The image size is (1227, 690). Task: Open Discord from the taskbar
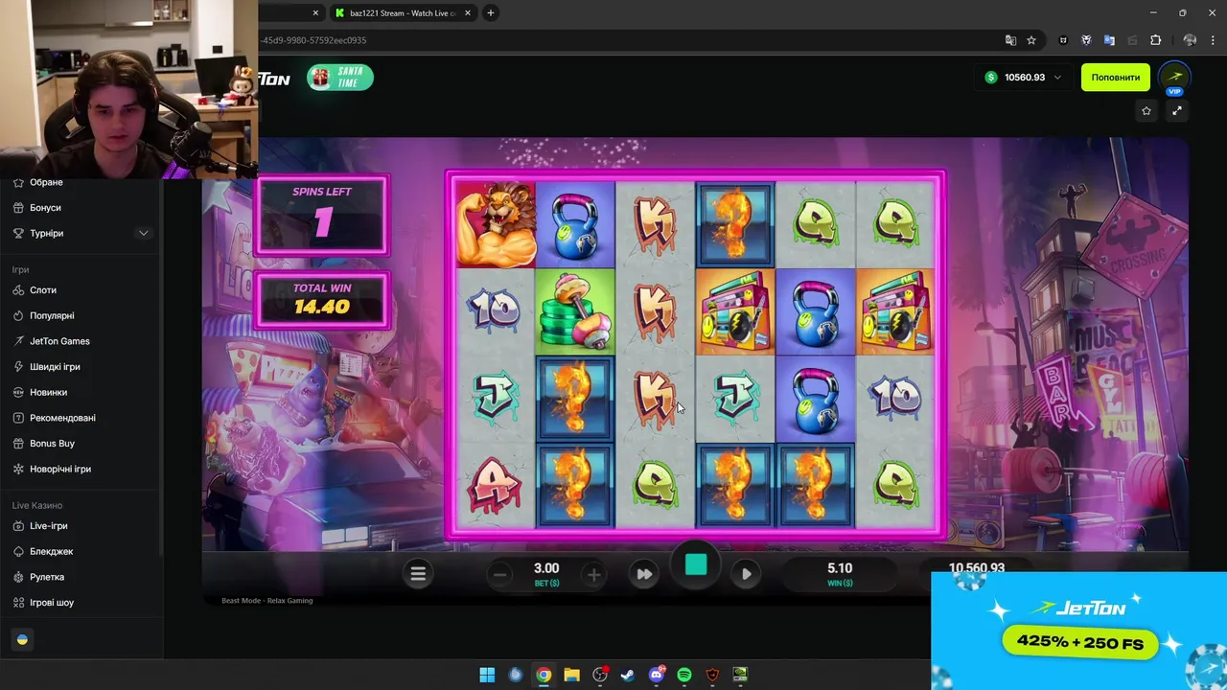tap(657, 675)
